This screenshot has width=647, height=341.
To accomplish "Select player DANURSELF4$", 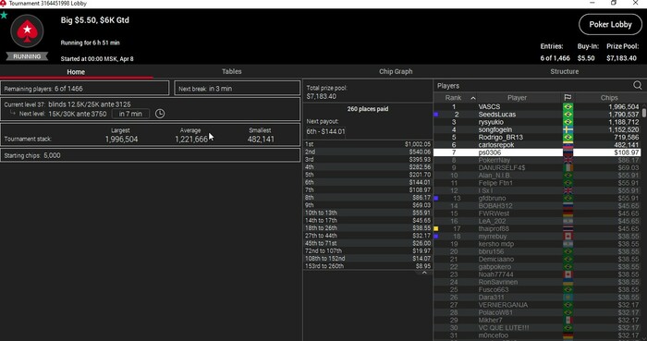I will point(538,168).
